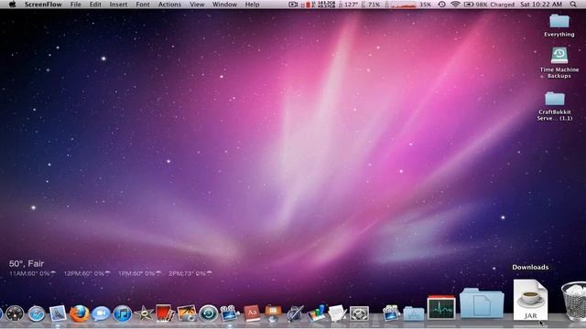Click the 50°, Fair weather text
586x329 pixels.
coord(27,264)
